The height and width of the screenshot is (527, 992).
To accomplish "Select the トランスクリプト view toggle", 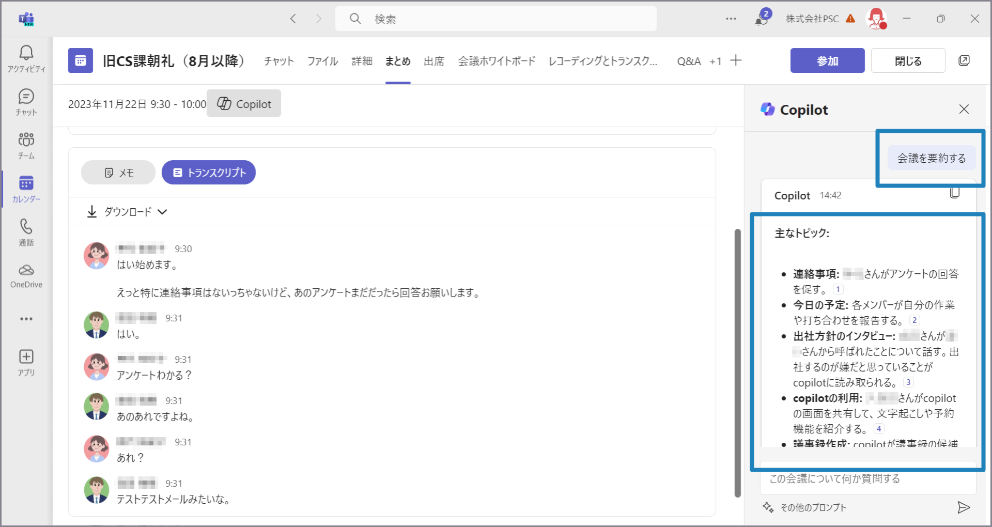I will [209, 173].
